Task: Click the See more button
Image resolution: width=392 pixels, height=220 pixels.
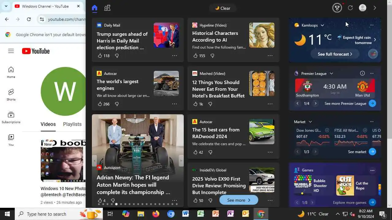Action: (x=239, y=200)
